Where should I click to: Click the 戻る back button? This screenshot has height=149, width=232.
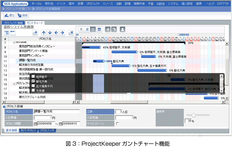coord(9,15)
